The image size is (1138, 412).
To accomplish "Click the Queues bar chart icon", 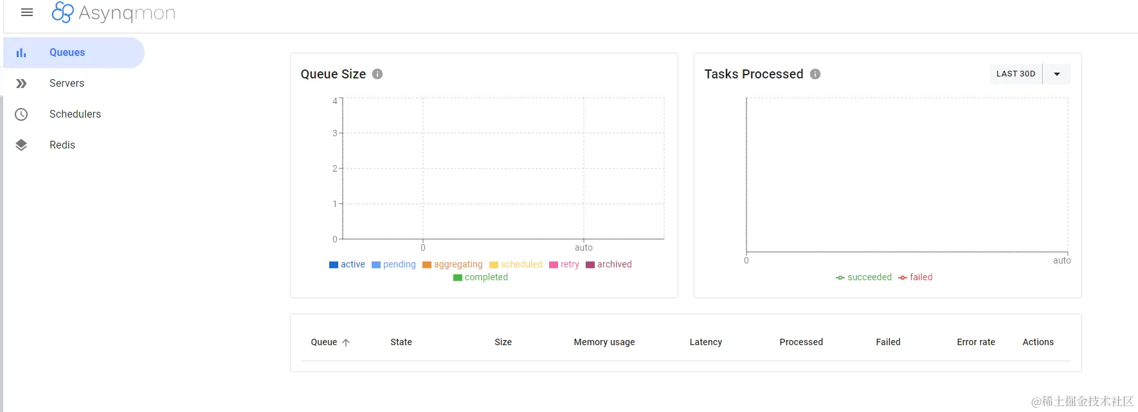I will pos(21,53).
